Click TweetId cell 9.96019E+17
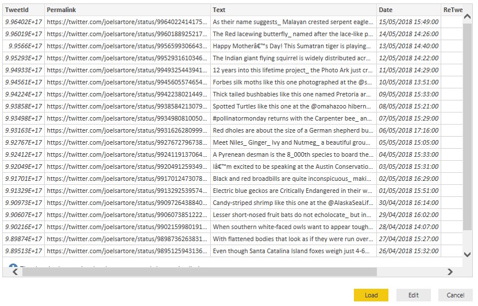The image size is (478, 306). (24, 34)
